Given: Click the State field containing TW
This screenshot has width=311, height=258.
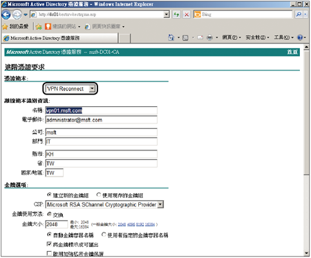Looking at the screenshot, I should (102, 163).
